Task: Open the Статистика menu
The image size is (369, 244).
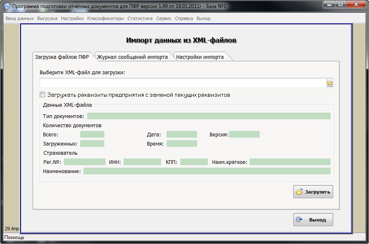Action: tap(140, 18)
